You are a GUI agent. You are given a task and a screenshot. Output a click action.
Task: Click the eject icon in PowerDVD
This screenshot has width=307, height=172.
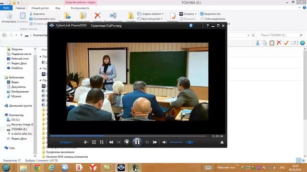coord(222,142)
